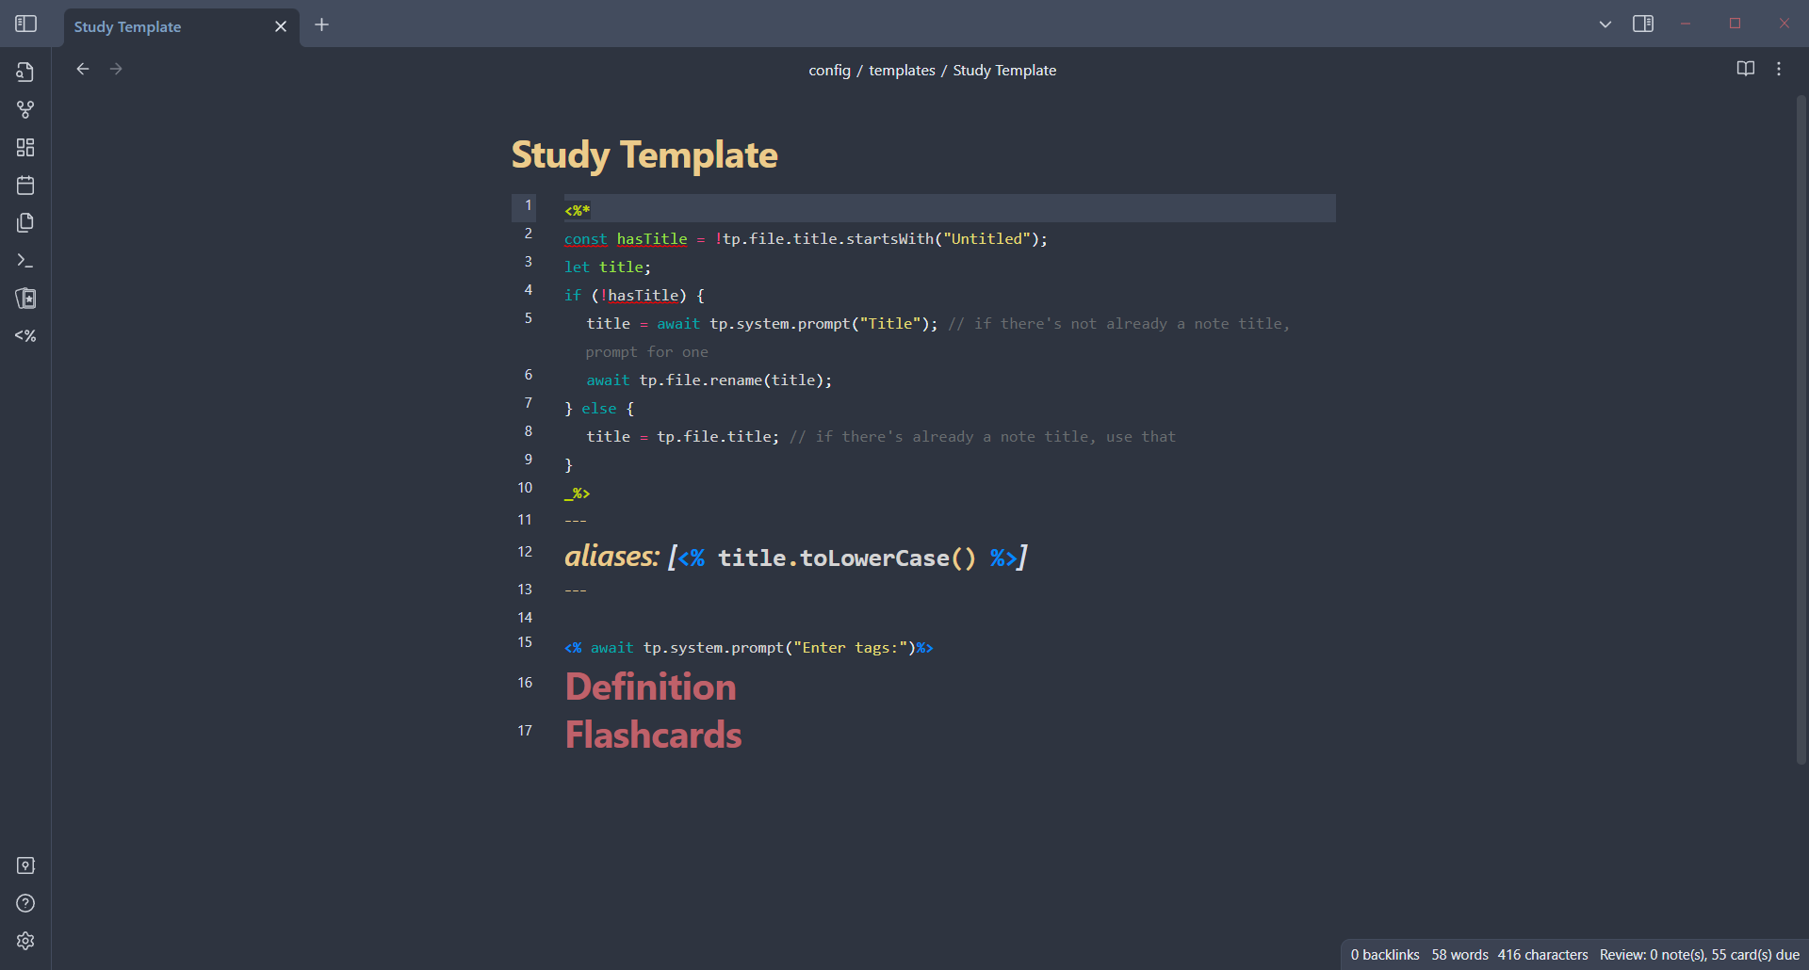Toggle the left sidebar panel

tap(25, 24)
